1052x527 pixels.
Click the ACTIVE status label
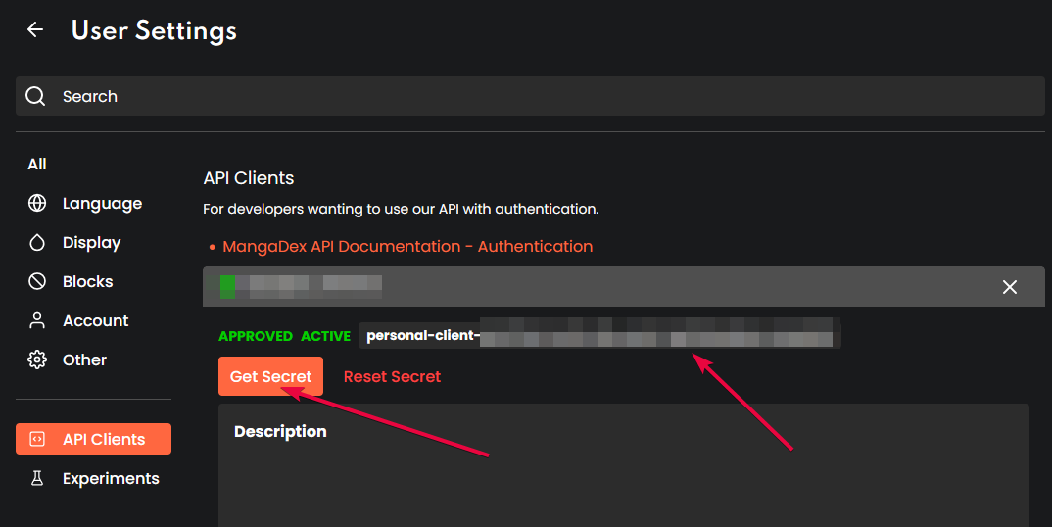pos(325,336)
